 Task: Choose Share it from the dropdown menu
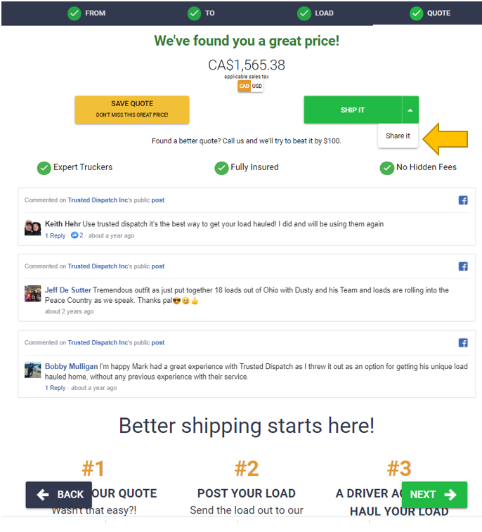(x=398, y=136)
